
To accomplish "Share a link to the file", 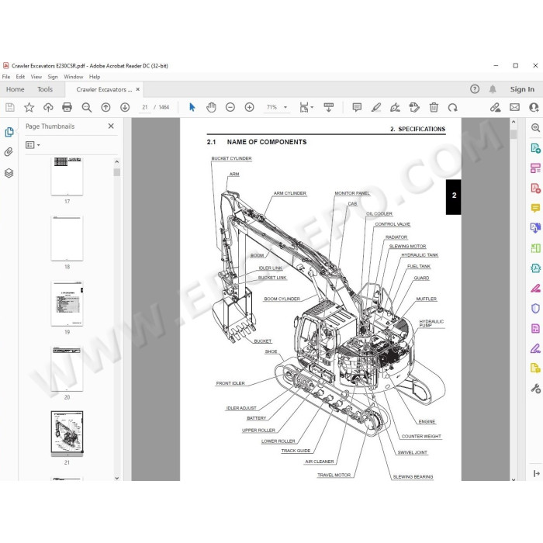I will [495, 107].
